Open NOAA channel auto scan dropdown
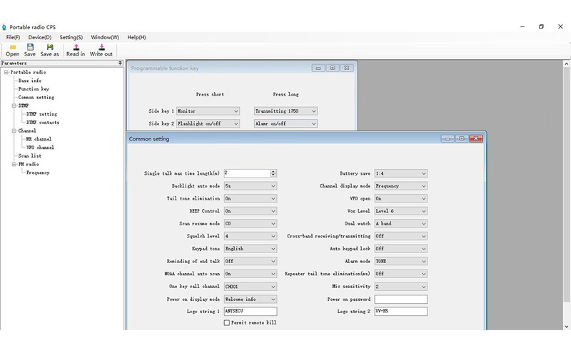 [251, 274]
